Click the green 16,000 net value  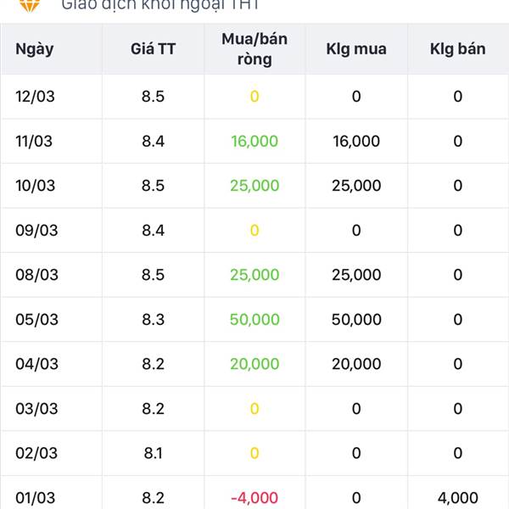point(255,141)
